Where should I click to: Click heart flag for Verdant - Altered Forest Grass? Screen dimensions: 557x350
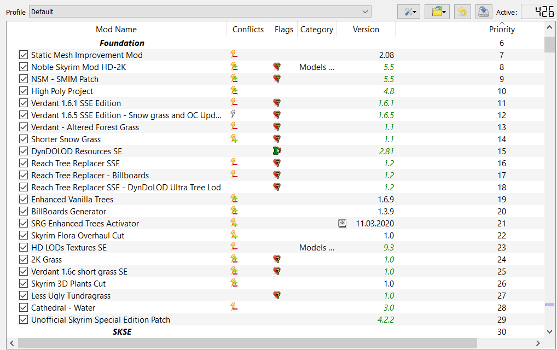(x=277, y=127)
